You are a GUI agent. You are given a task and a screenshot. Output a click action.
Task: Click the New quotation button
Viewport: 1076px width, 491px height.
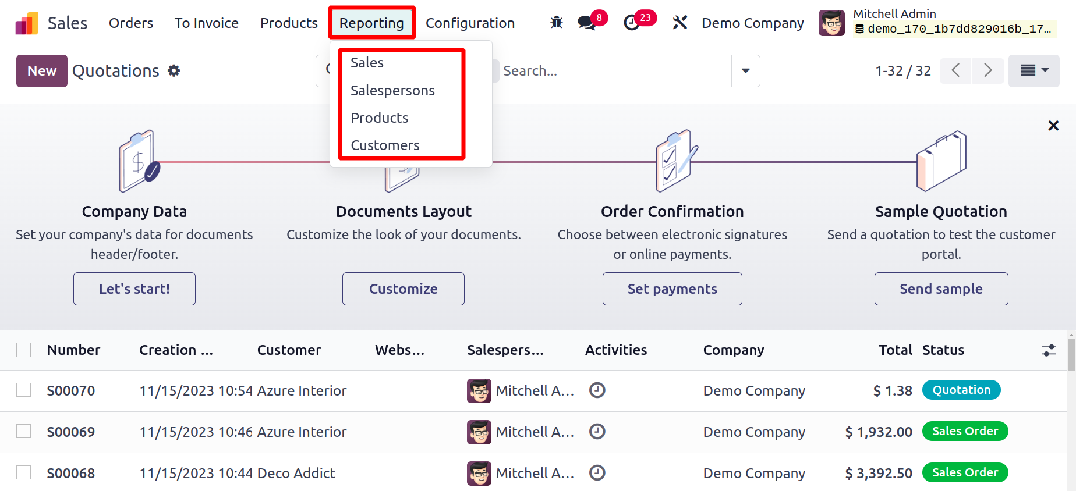[42, 71]
